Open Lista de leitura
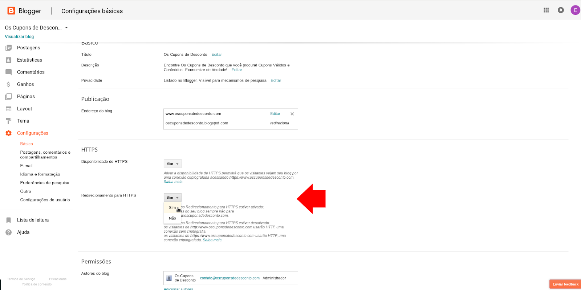Screen dimensions: 581x290 tap(33, 220)
